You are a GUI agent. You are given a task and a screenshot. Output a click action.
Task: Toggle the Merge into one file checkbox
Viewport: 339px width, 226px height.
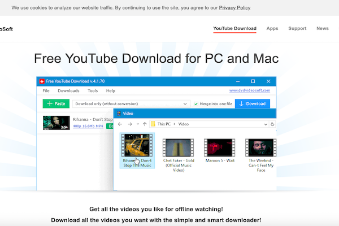click(x=196, y=104)
